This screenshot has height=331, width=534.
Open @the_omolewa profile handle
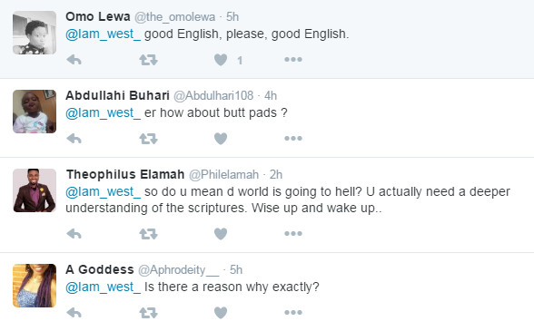pyautogui.click(x=174, y=17)
